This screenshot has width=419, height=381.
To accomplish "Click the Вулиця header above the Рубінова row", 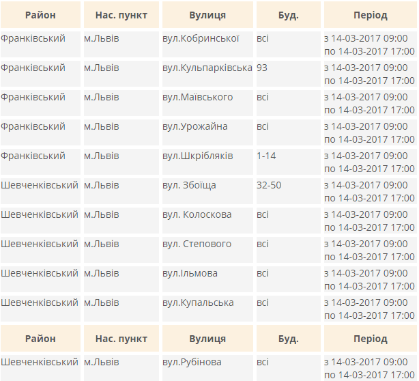I will (208, 339).
